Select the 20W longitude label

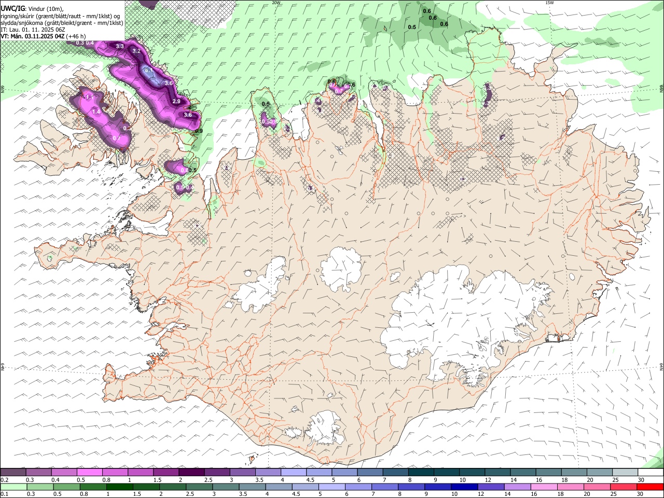[x=276, y=3]
